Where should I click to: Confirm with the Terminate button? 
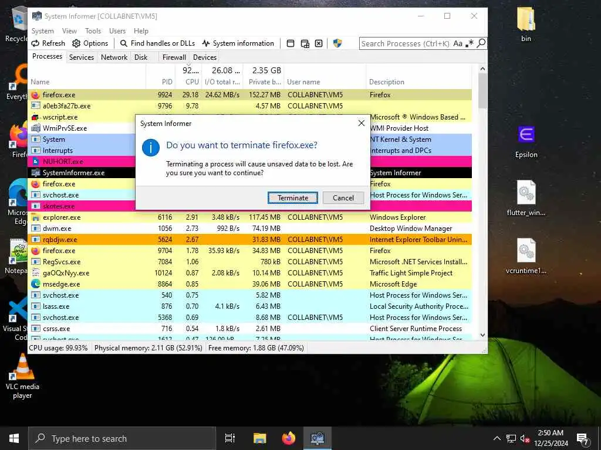pos(292,198)
